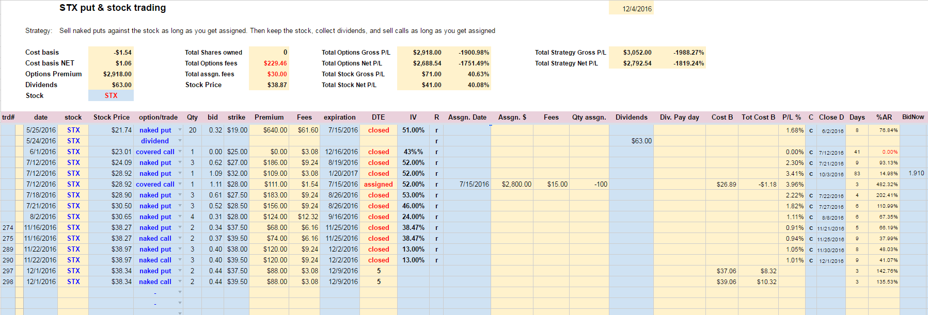Select the 'Stock Price' column header
928x315 pixels.
[112, 117]
